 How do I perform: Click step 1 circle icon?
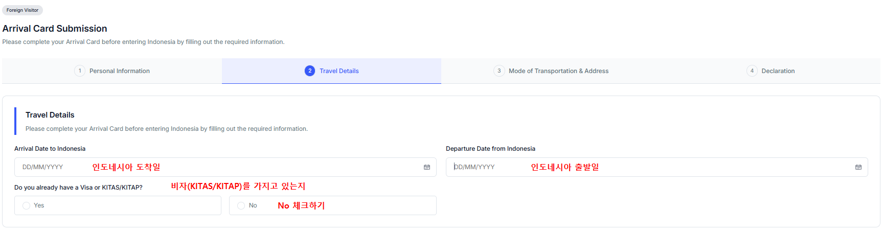click(x=80, y=71)
